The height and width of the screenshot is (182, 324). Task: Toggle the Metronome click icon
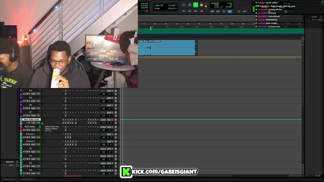coord(218,11)
